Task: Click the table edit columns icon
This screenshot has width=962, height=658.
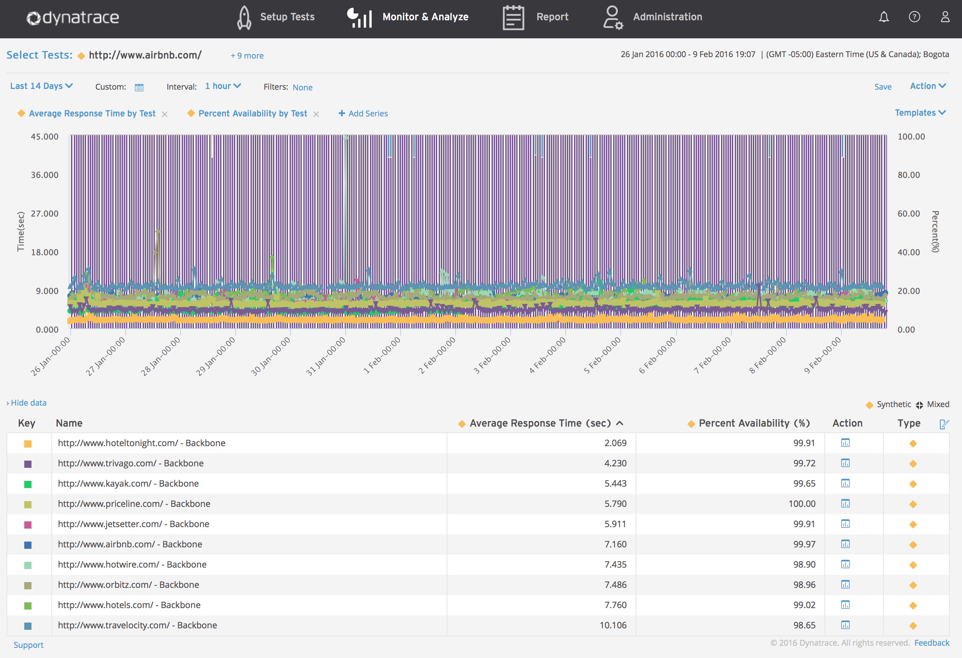Action: tap(944, 424)
